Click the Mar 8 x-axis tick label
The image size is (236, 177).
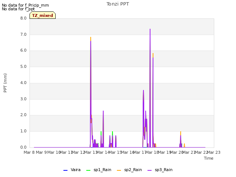pyautogui.click(x=29, y=152)
